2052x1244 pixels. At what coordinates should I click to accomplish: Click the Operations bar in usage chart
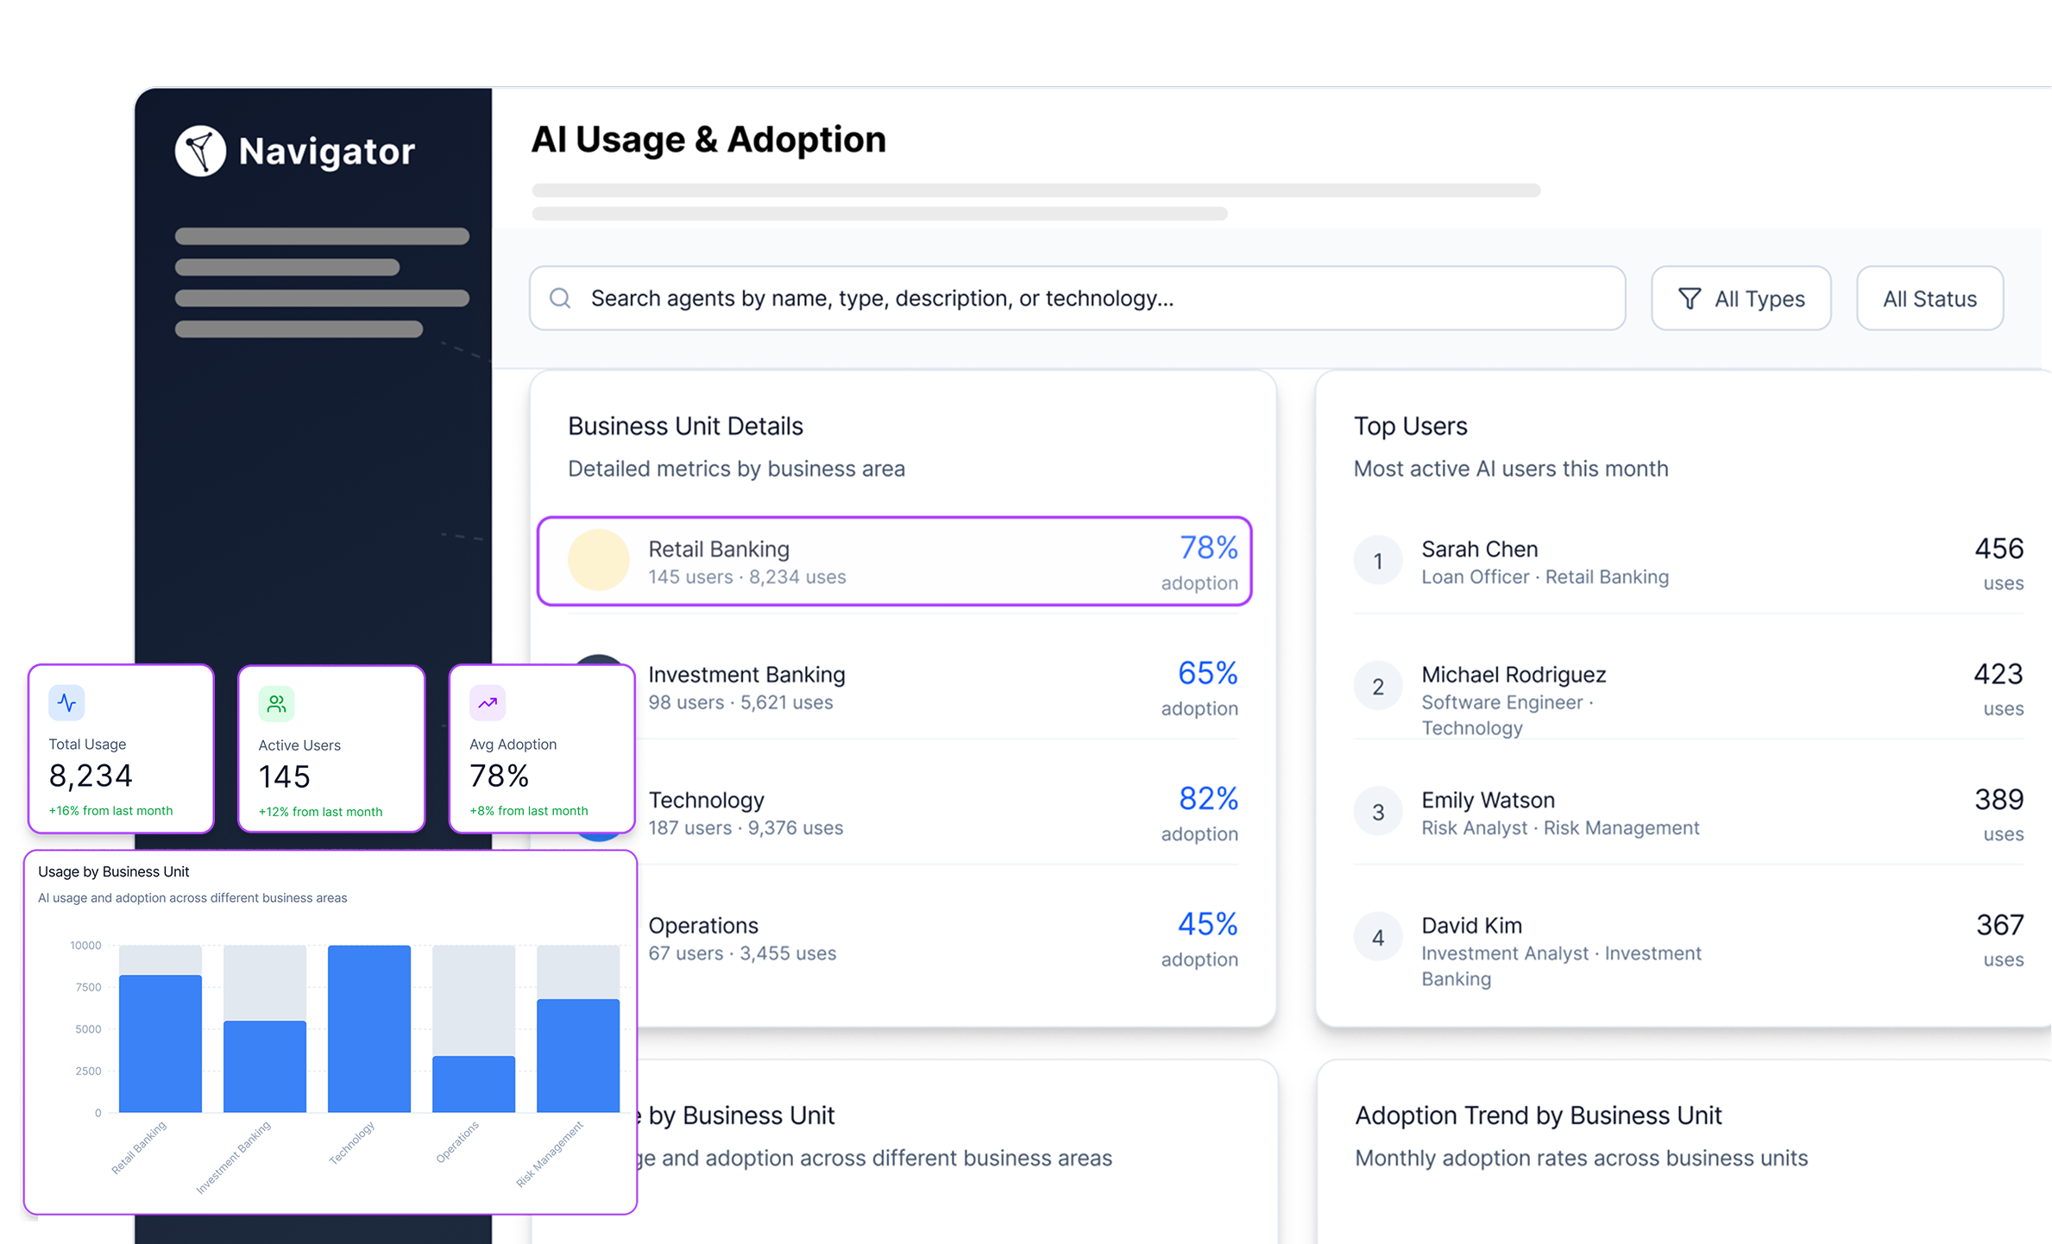click(x=474, y=1084)
